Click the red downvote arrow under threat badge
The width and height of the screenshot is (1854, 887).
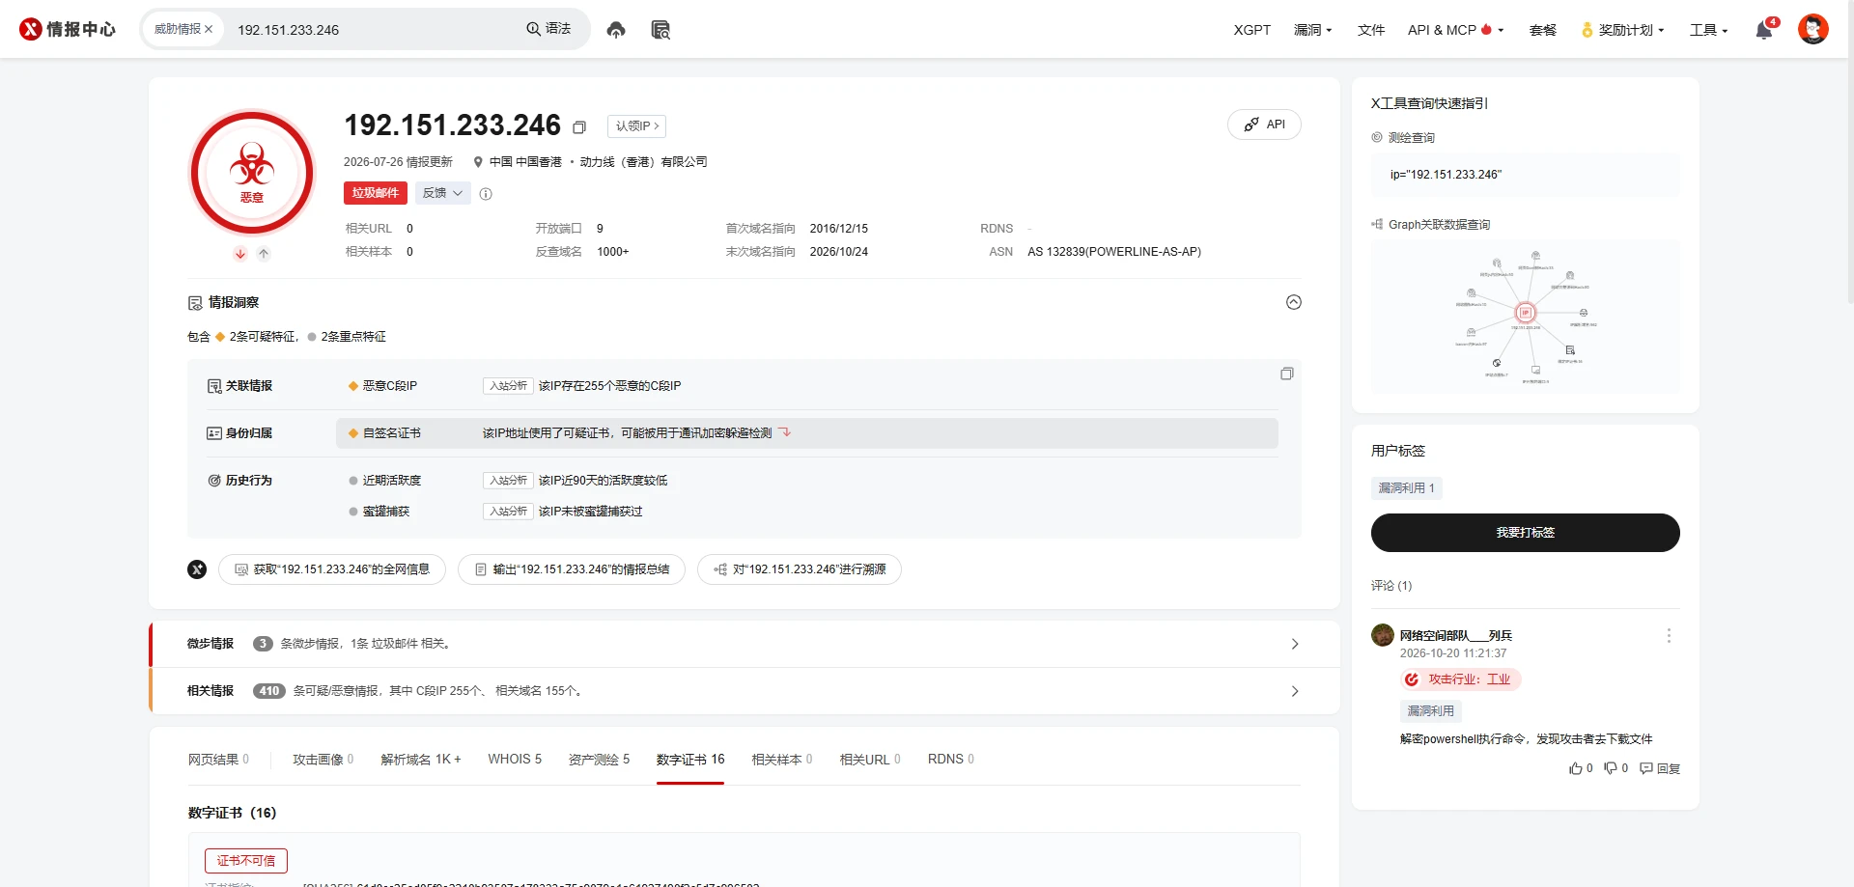coord(240,254)
